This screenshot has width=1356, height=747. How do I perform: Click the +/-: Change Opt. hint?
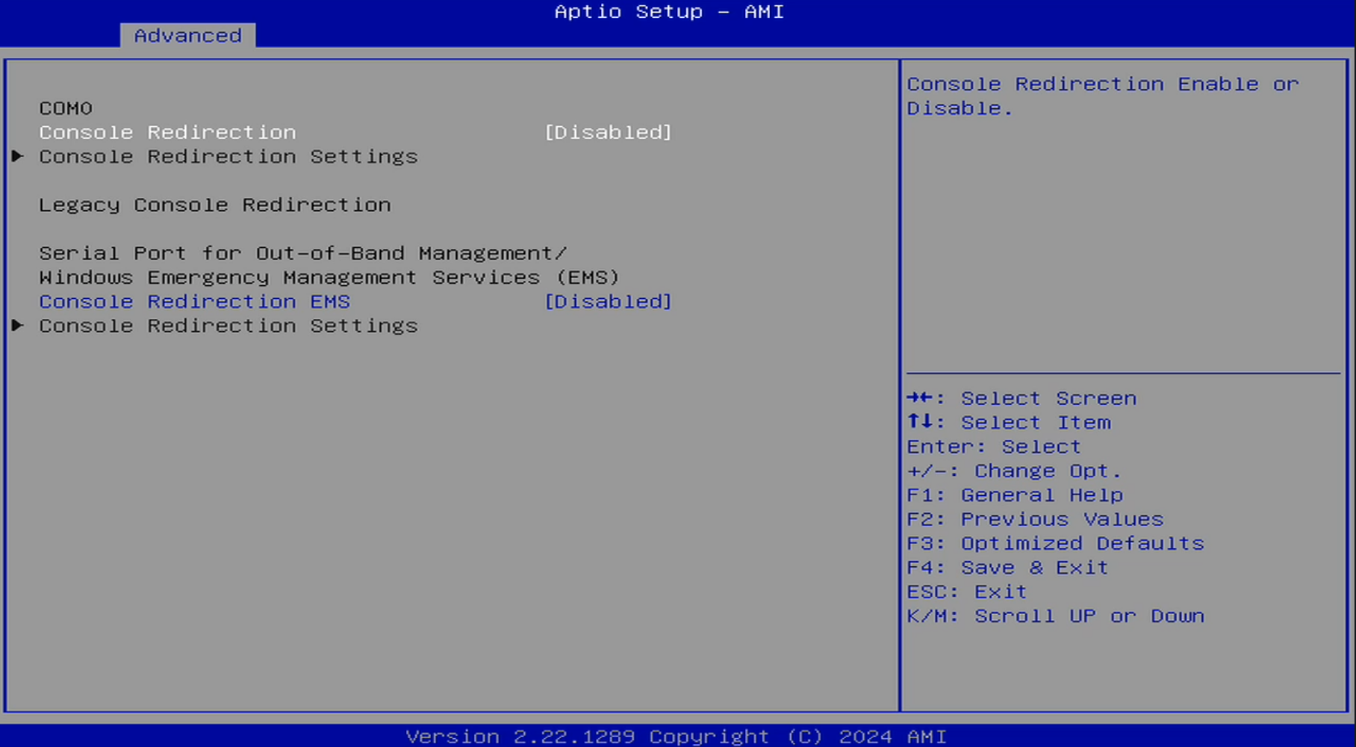point(1013,471)
